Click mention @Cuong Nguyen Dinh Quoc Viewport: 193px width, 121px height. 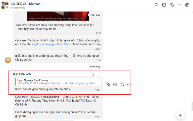click(x=53, y=44)
